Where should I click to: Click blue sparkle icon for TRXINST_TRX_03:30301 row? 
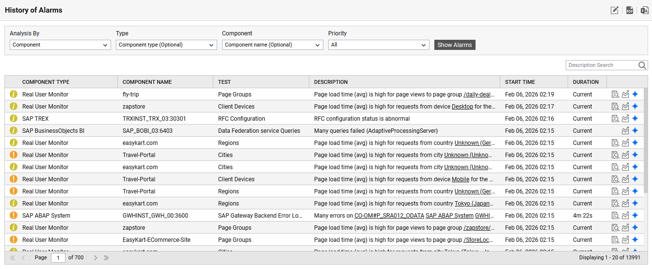point(635,119)
